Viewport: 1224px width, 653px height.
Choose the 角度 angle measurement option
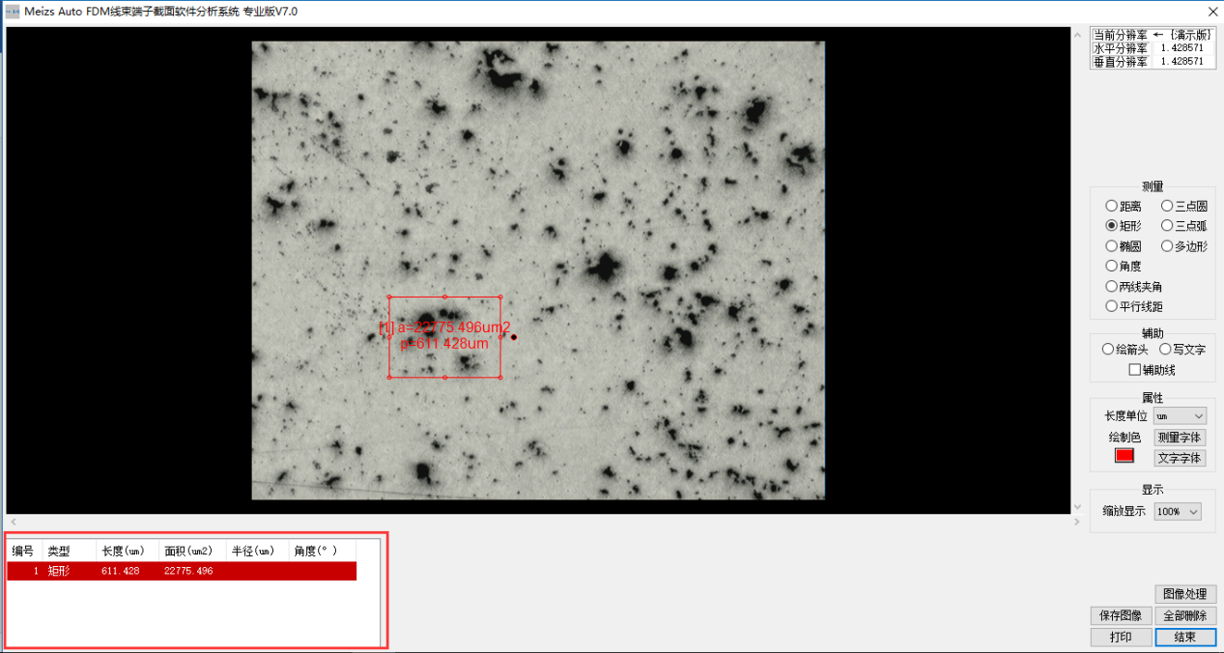coord(1112,266)
